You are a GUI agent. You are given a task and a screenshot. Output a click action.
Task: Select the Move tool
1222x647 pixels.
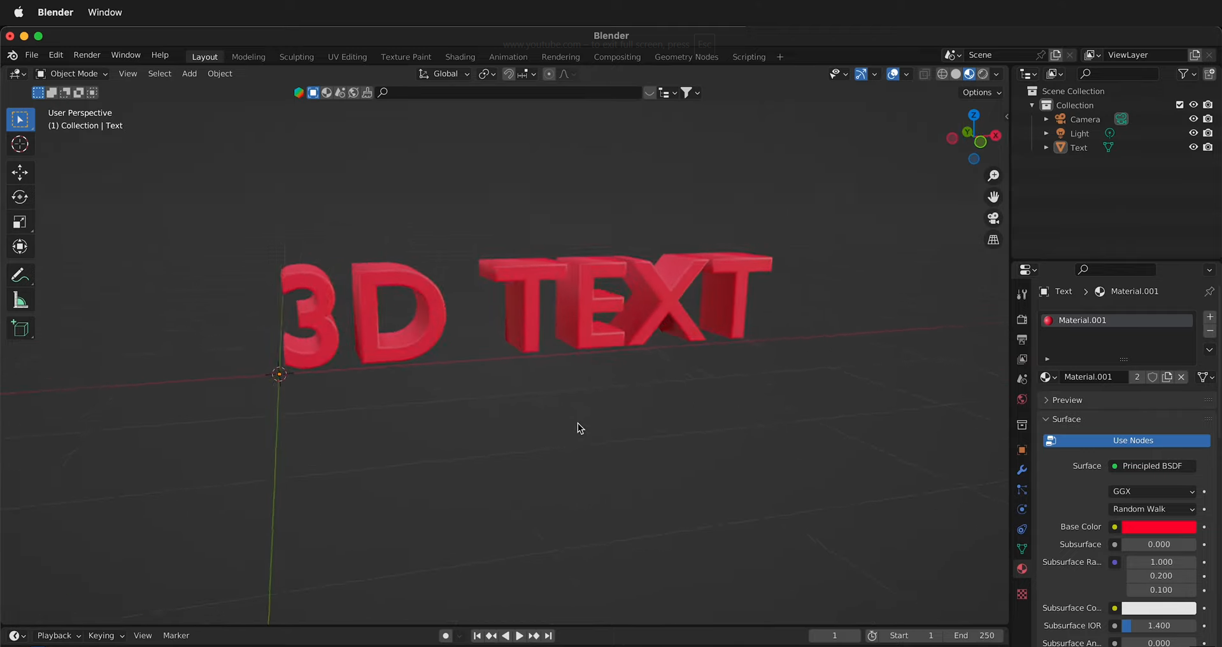20,172
